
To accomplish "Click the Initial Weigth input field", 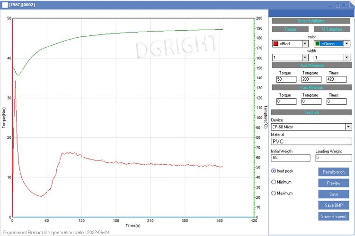I will (291, 158).
